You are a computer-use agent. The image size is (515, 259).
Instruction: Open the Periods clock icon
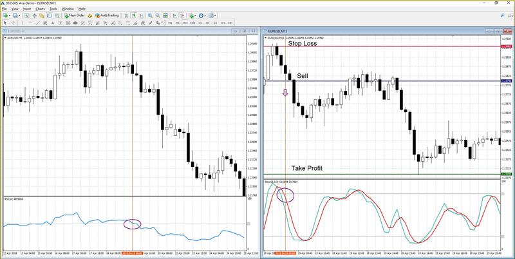pos(201,15)
